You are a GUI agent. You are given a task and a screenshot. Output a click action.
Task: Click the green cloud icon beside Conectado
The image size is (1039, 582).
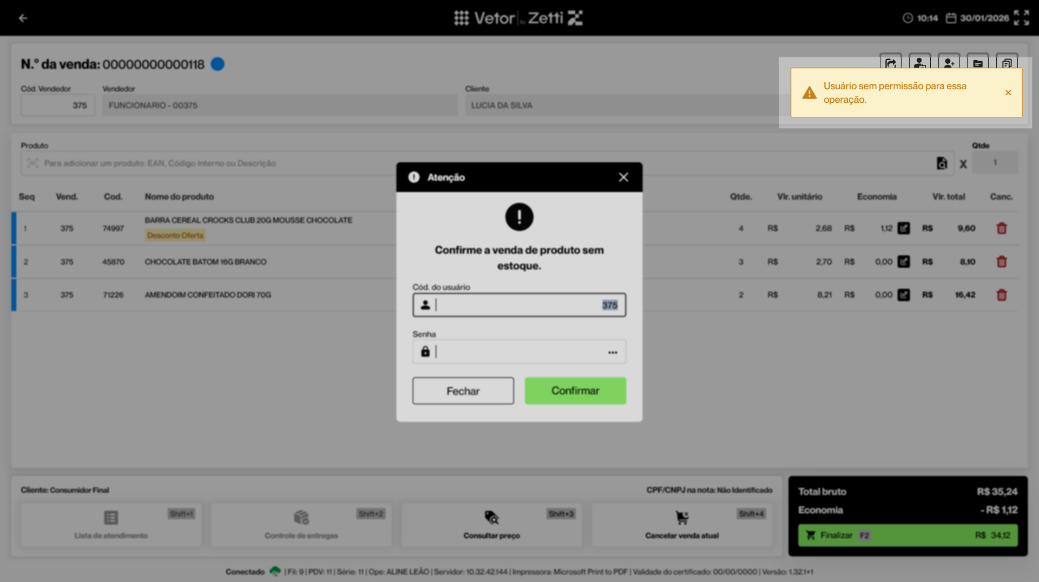click(275, 571)
